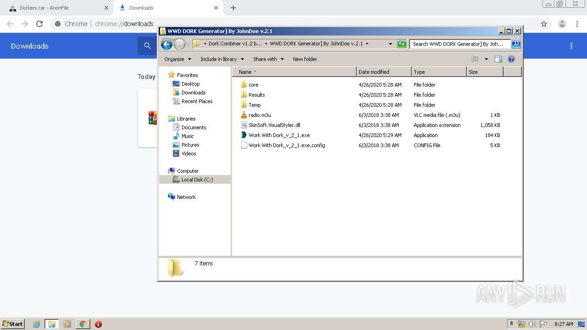
Task: Click the volume icon in system tray
Action: [x=532, y=324]
